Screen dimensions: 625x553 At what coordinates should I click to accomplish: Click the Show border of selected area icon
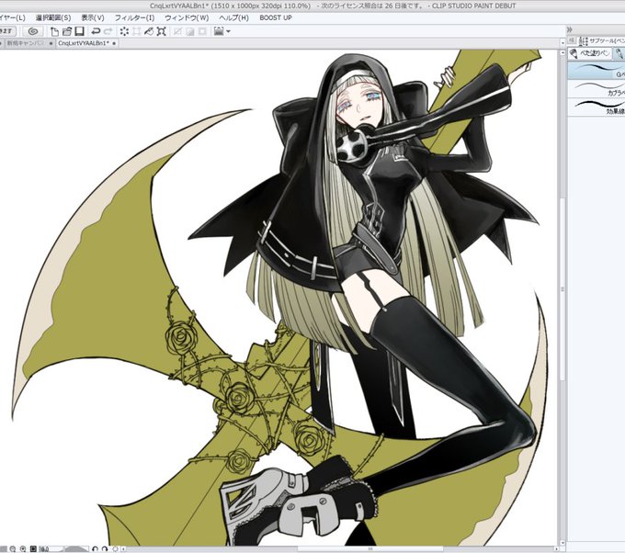coord(202,31)
